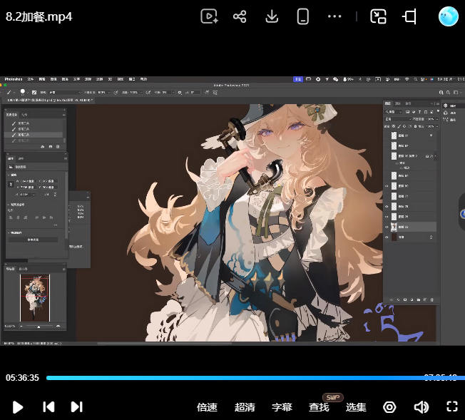The height and width of the screenshot is (420, 465).
Task: Click the create new layer icon
Action: click(x=425, y=300)
